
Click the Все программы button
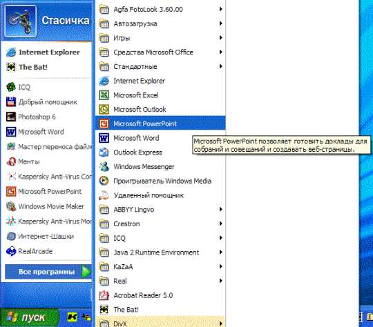(x=48, y=272)
